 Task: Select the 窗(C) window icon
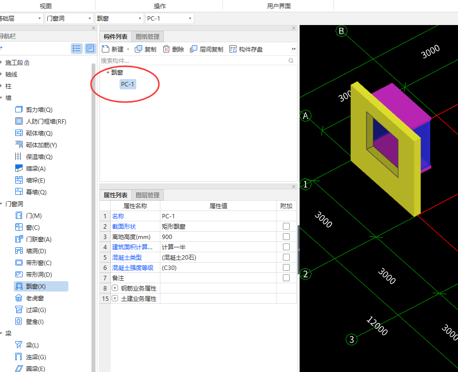coord(19,227)
